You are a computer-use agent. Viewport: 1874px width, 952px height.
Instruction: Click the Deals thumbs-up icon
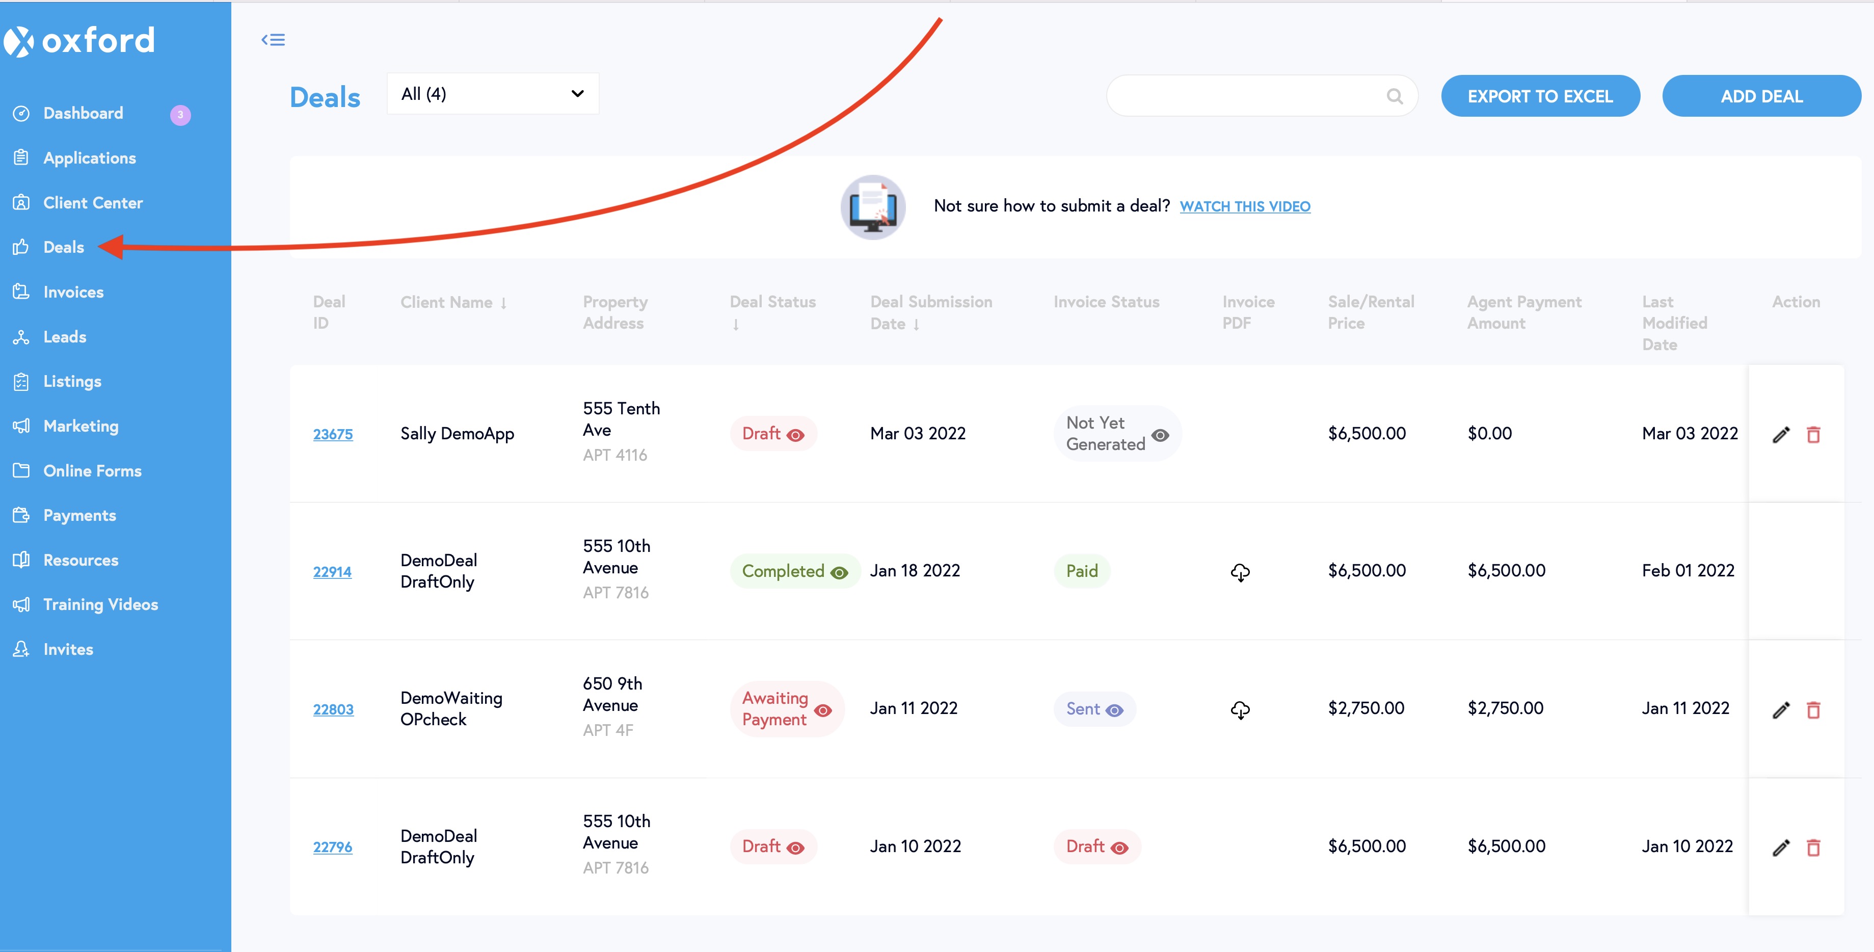tap(21, 247)
